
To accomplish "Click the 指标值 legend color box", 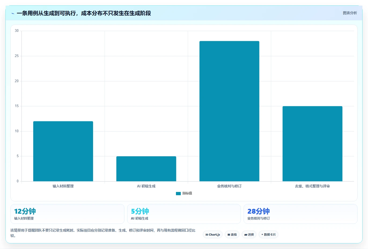I will click(x=178, y=194).
